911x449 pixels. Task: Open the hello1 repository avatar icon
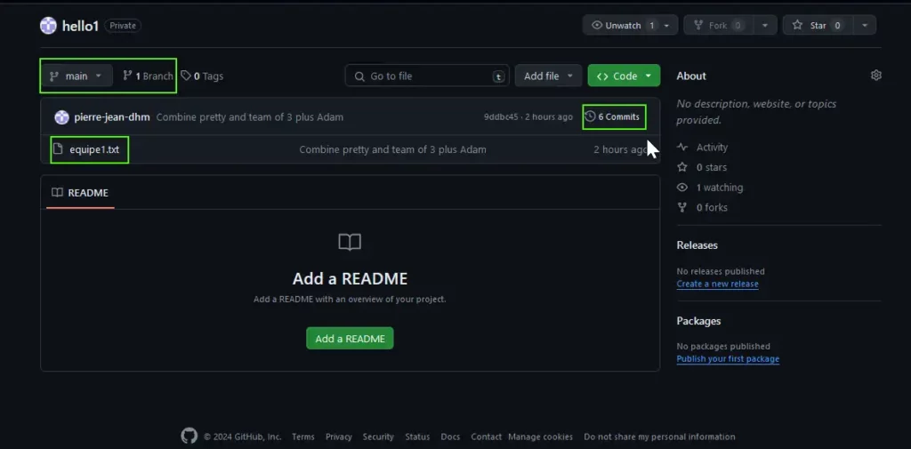(48, 26)
